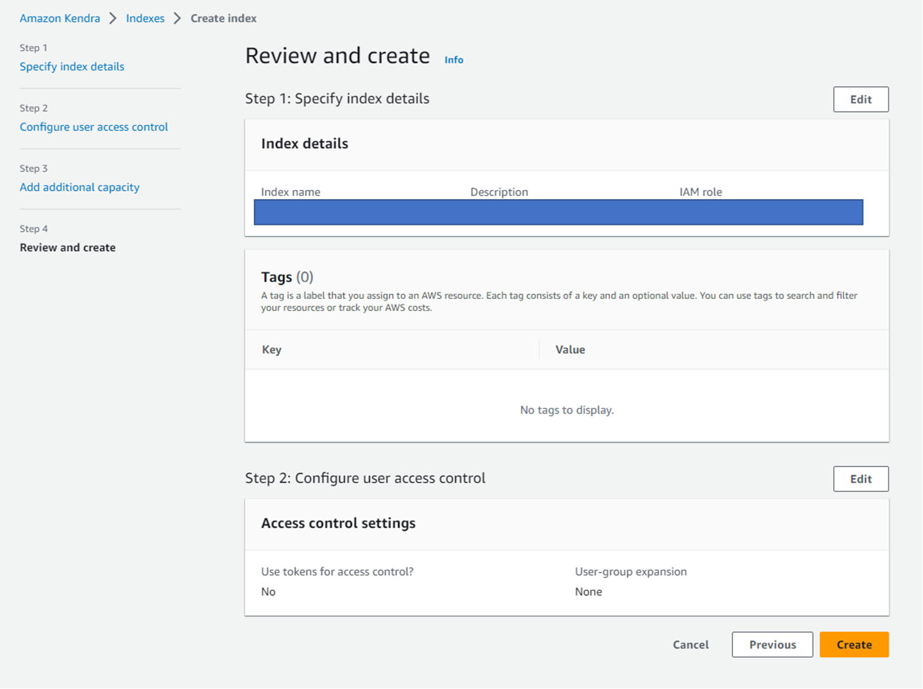Viewport: 923px width, 689px height.
Task: Click the 'Step 2: Configure user access control' title
Action: (365, 478)
